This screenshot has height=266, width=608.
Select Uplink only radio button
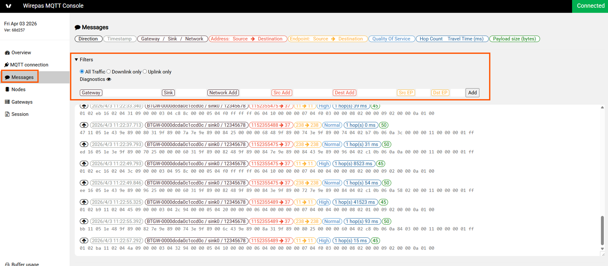click(x=145, y=72)
